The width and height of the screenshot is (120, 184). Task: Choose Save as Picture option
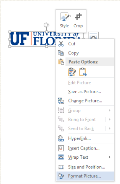point(85,92)
